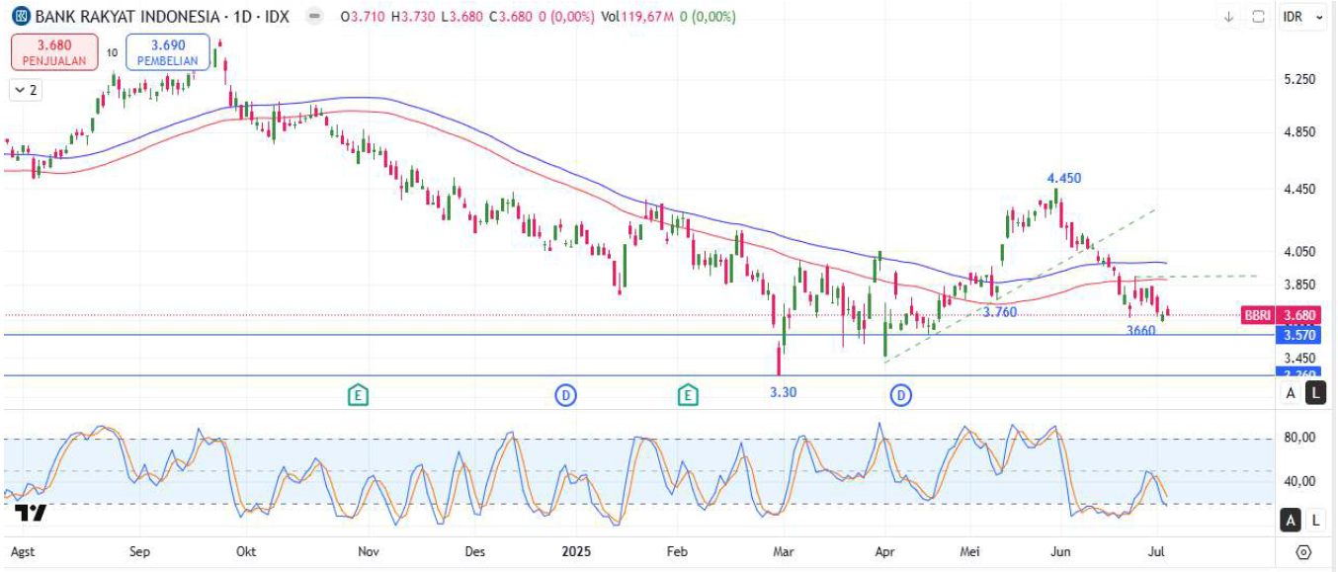Image resolution: width=1338 pixels, height=572 pixels.
Task: Select the blue 3.30 low text annotation
Action: [783, 392]
